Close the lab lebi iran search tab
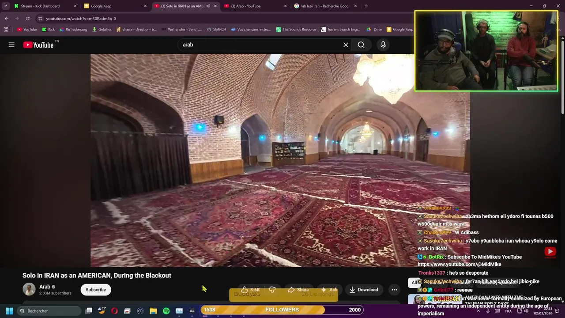Screen dimensions: 565x318 [x=356, y=6]
